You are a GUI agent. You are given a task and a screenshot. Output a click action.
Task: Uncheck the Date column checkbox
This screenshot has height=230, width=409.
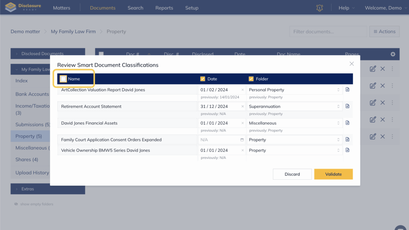(203, 79)
